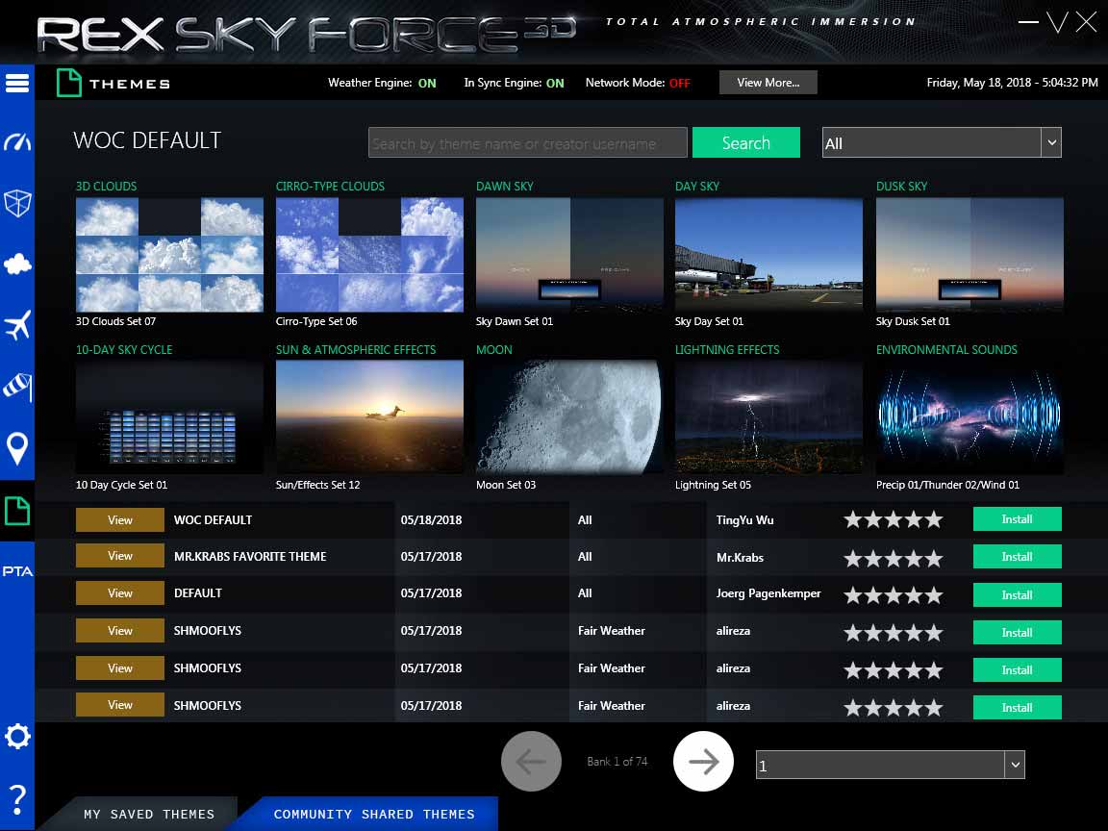Open the hamburger navigation menu

click(17, 83)
